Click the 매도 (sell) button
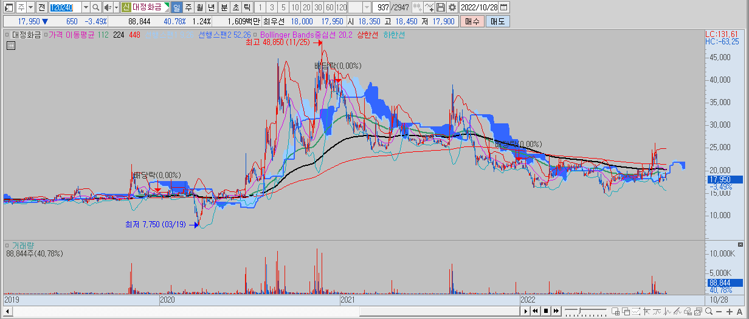The image size is (749, 319). pyautogui.click(x=497, y=21)
